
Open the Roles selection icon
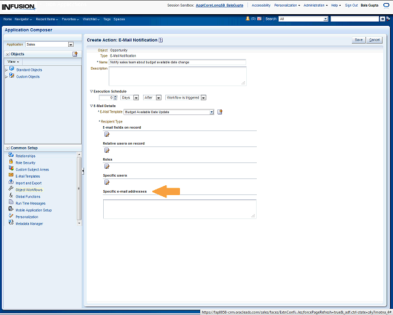(106, 166)
